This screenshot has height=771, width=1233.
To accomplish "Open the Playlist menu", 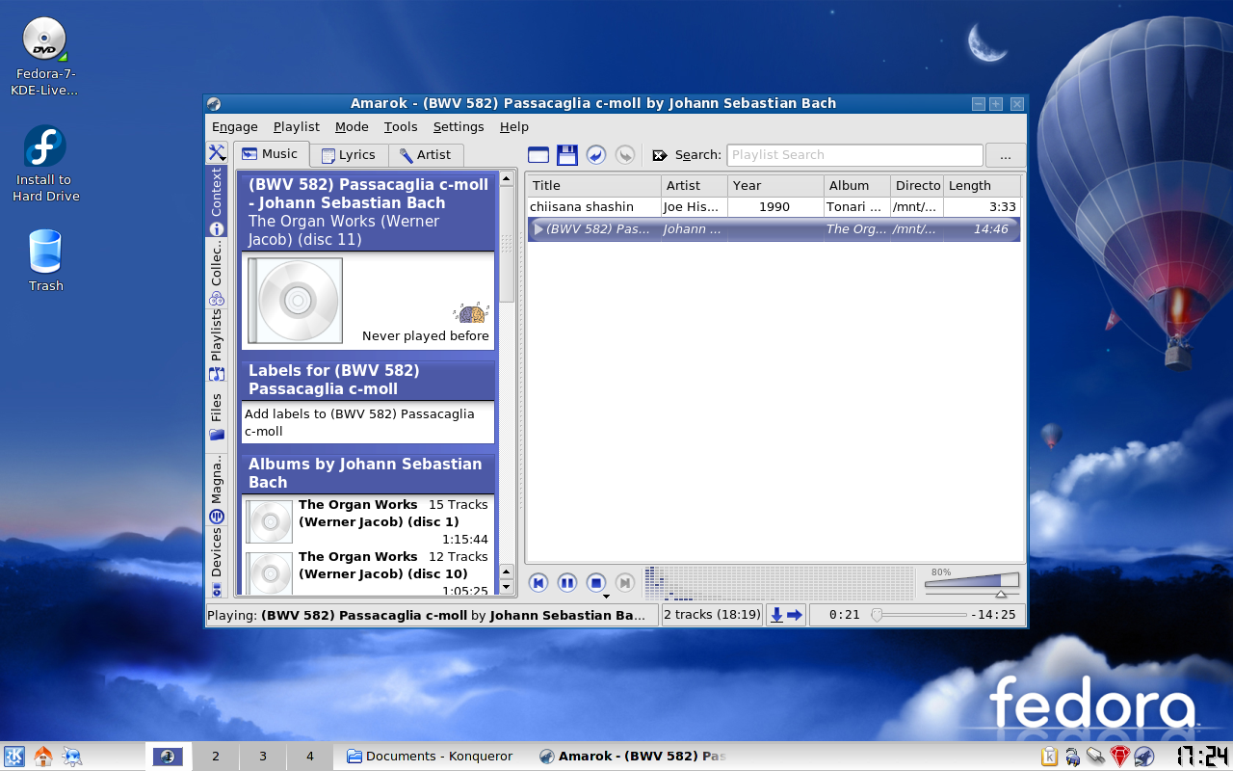I will 297,126.
